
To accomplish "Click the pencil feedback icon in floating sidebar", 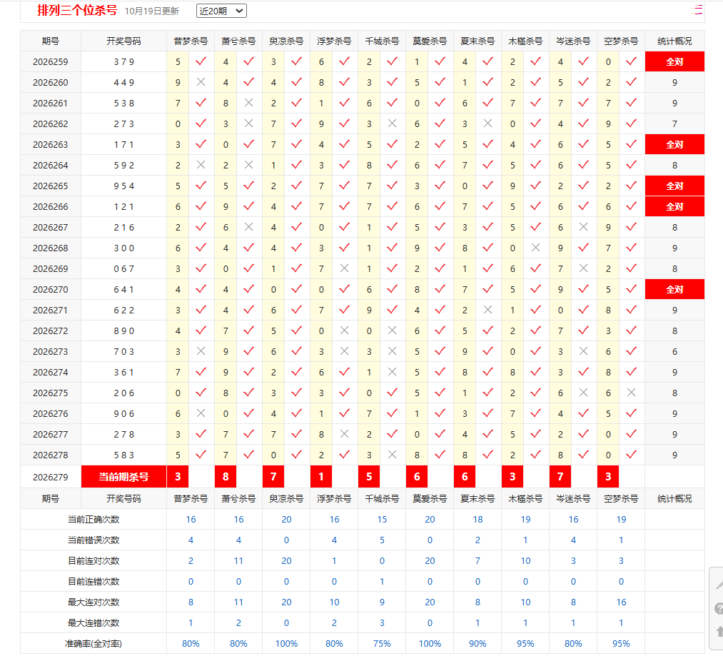I will pos(719,585).
